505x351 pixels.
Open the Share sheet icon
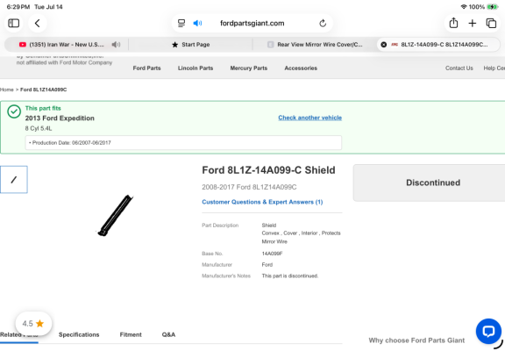tap(453, 23)
